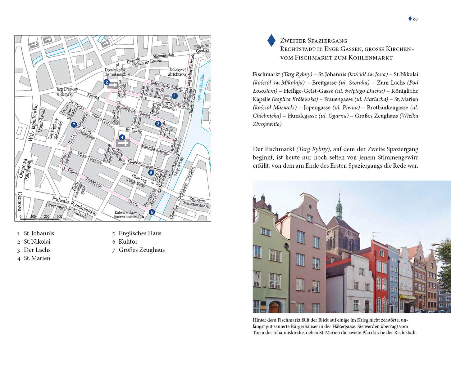Select map marker 3 on Szeroka street

[158, 124]
